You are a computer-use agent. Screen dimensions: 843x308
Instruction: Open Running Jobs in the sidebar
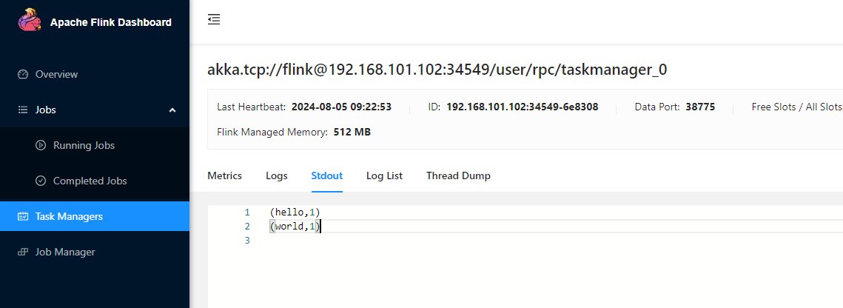[x=84, y=145]
